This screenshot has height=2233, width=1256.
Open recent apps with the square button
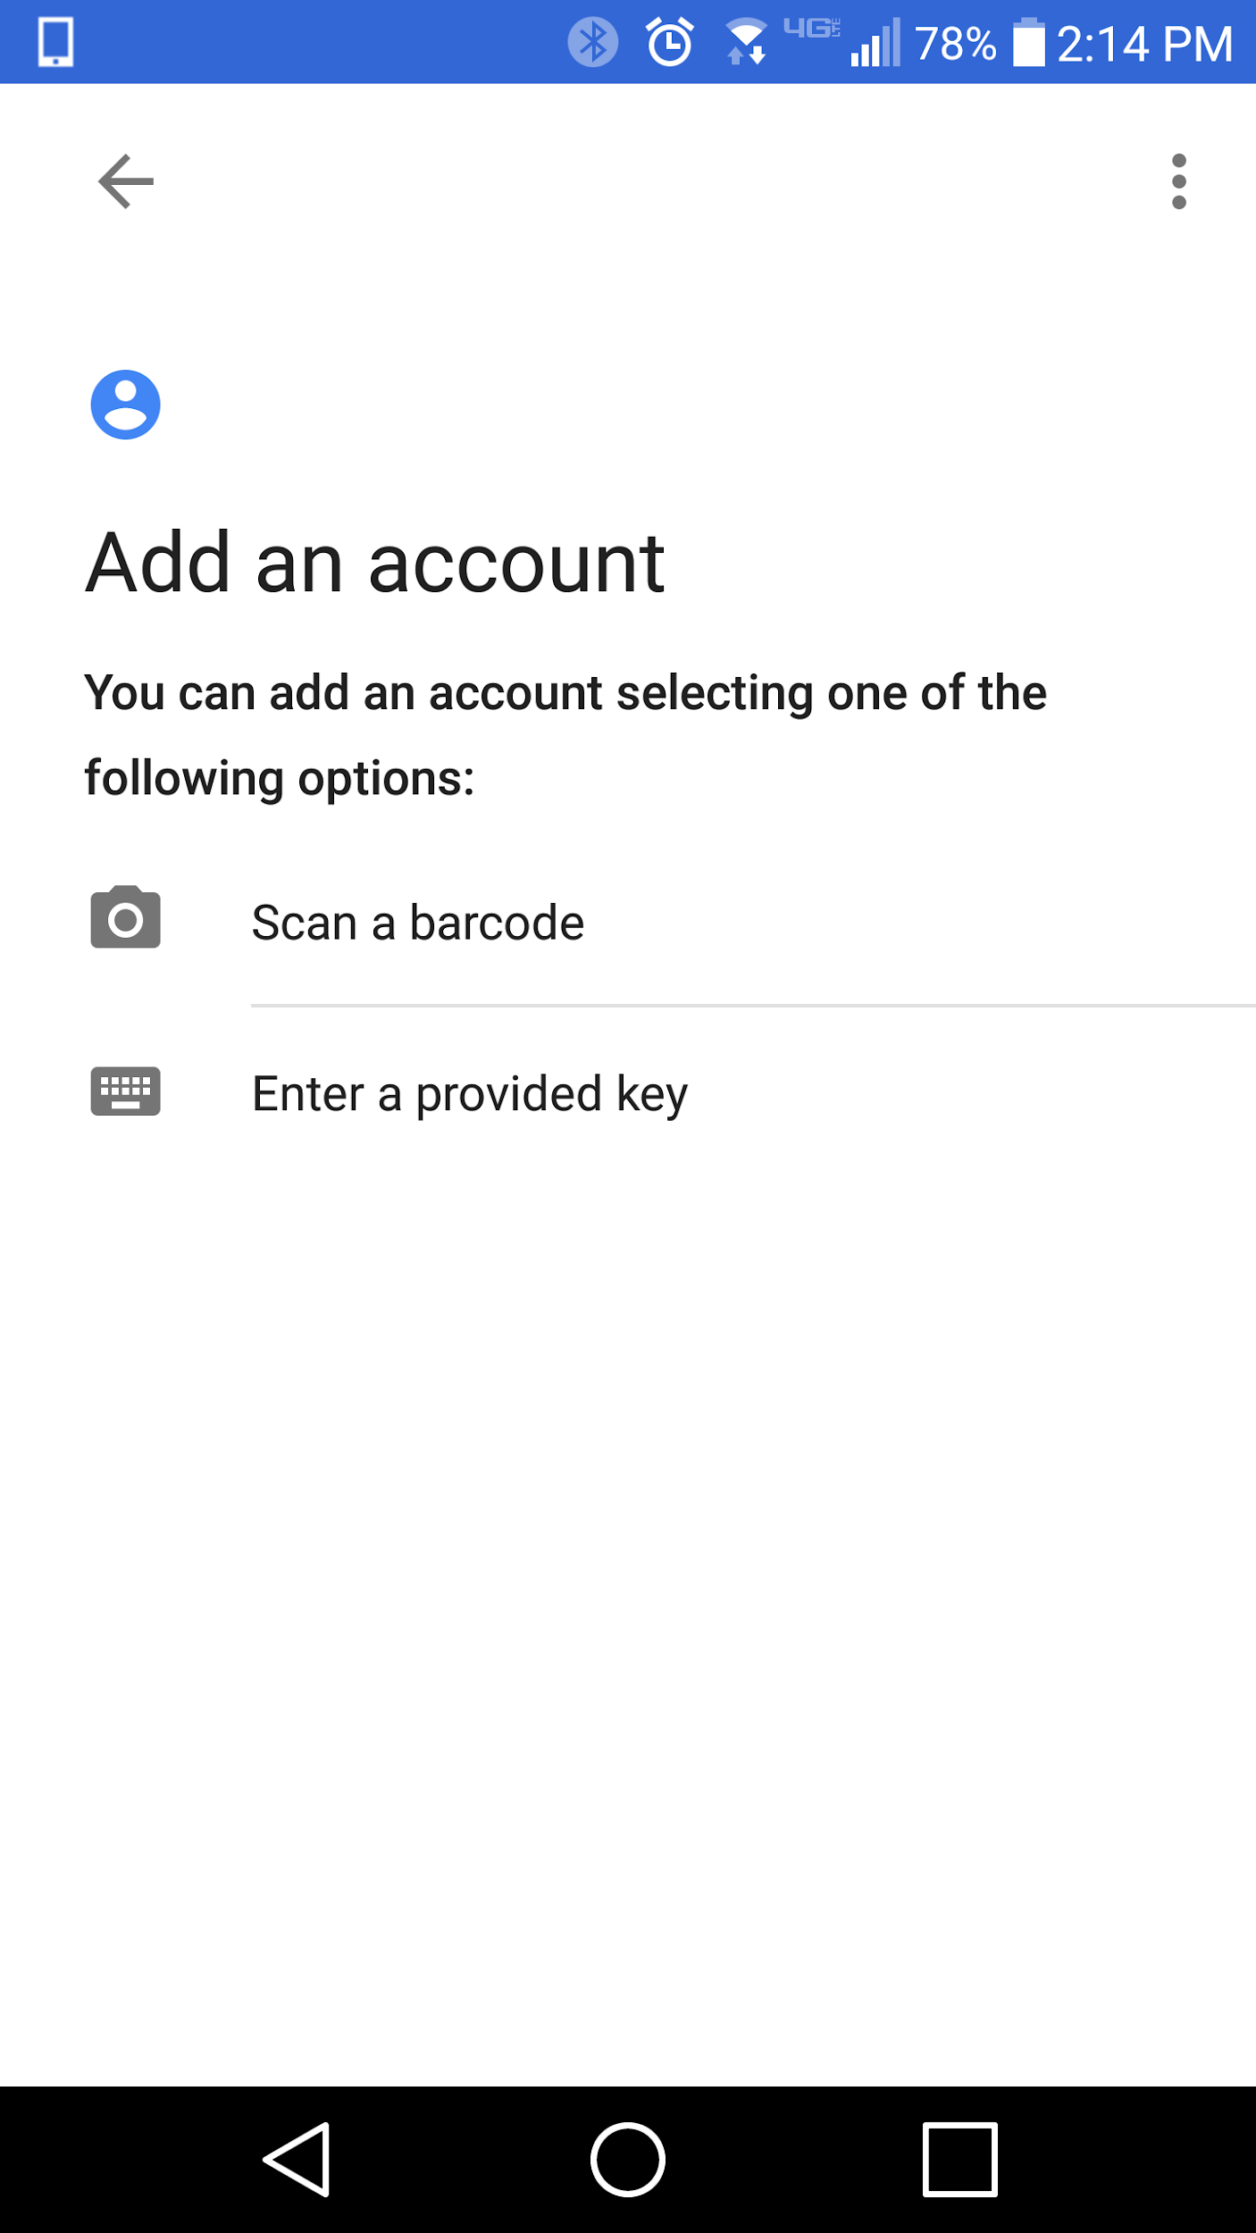tap(959, 2159)
